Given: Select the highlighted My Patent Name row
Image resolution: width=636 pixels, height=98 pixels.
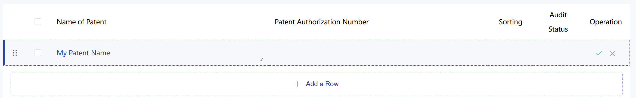Looking at the screenshot, I should 317,53.
